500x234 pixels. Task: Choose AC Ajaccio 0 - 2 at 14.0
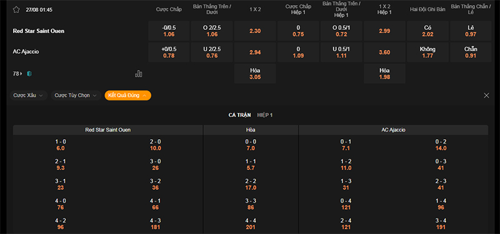tap(441, 145)
